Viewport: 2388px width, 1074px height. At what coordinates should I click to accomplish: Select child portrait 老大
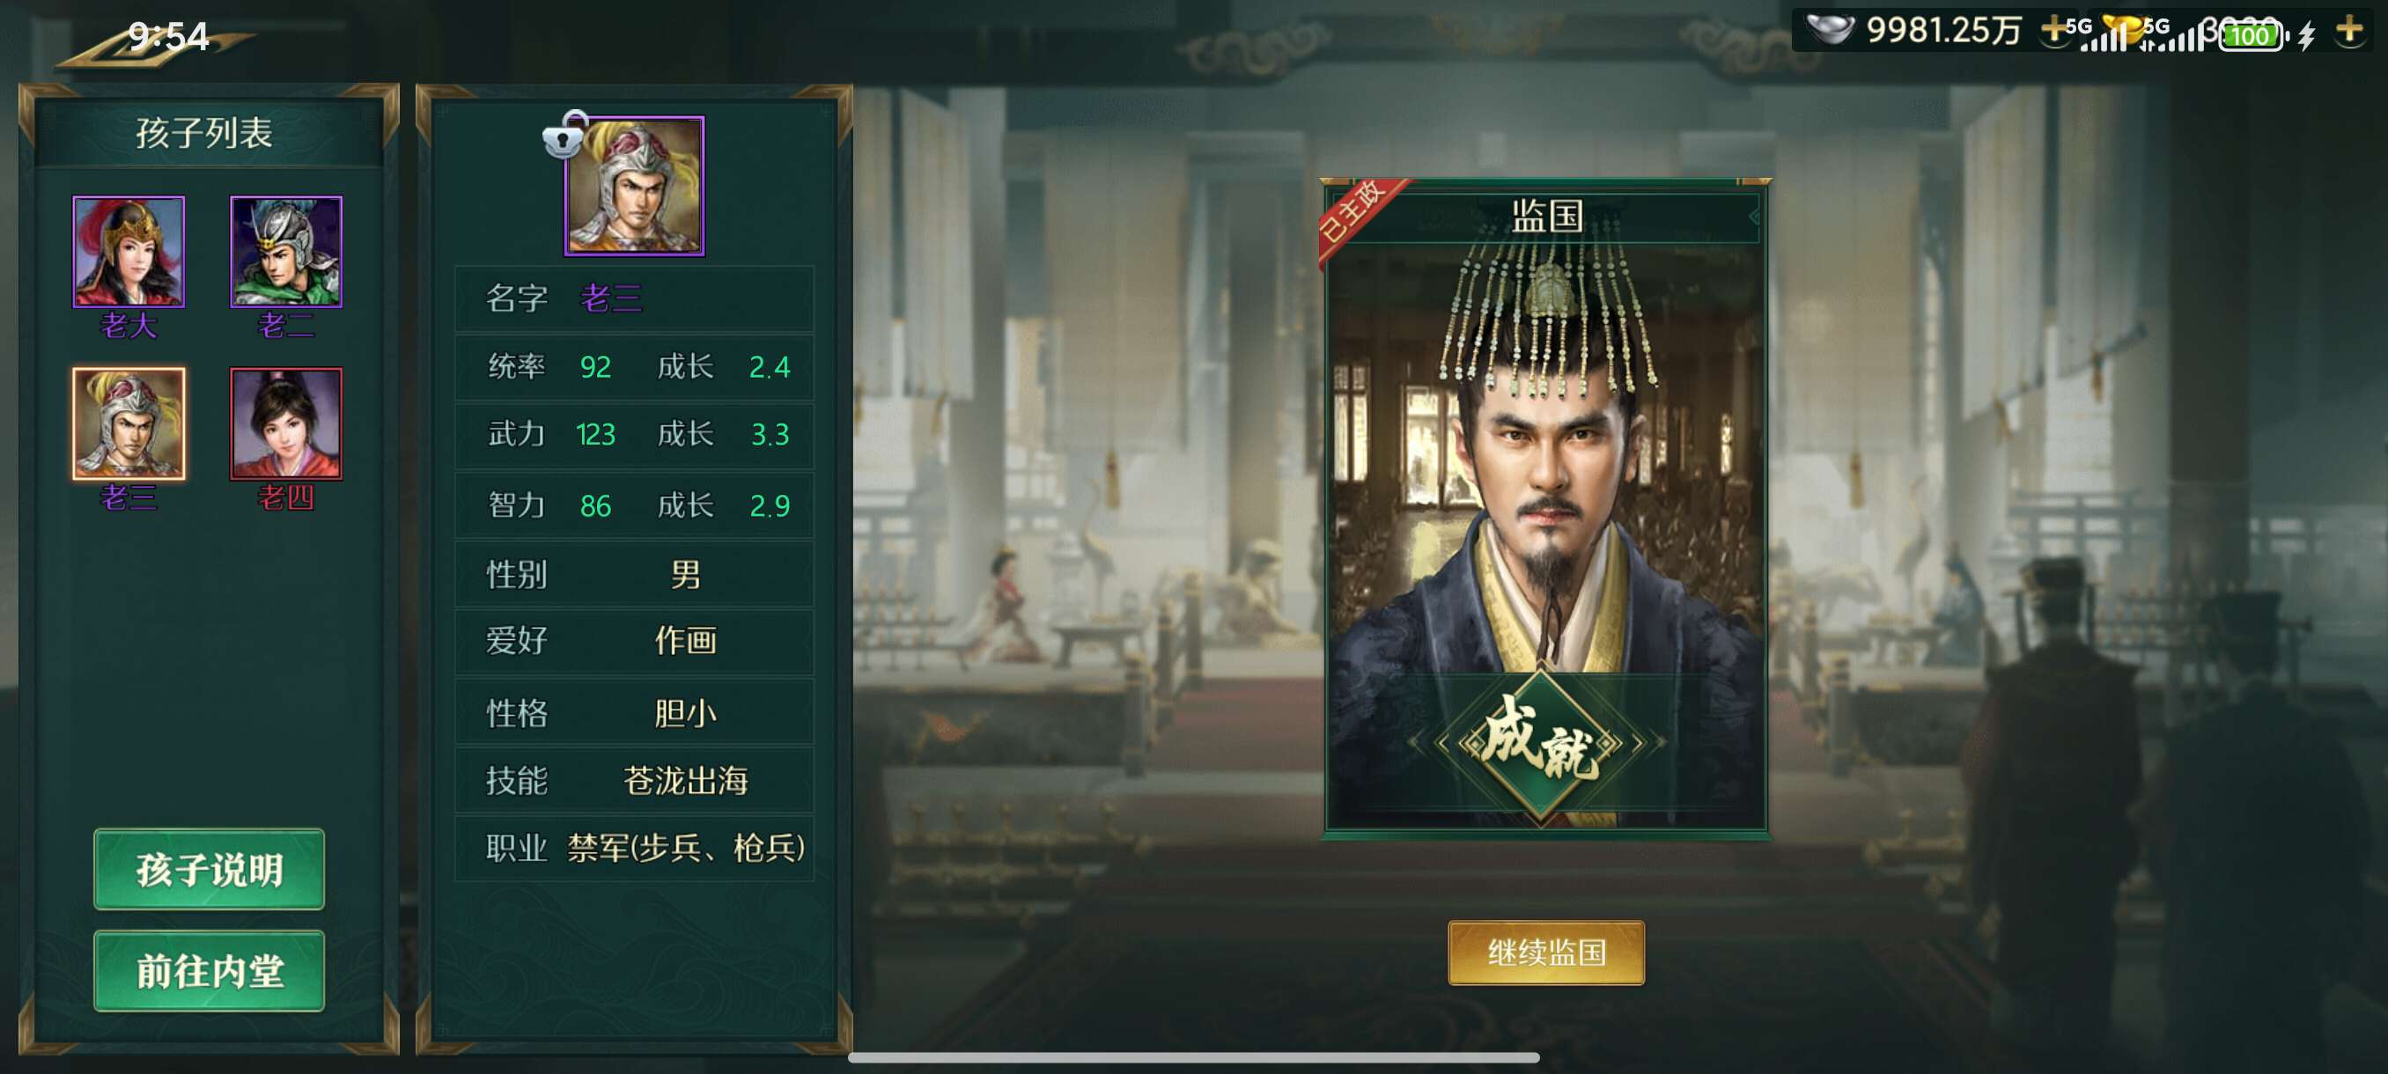coord(129,251)
